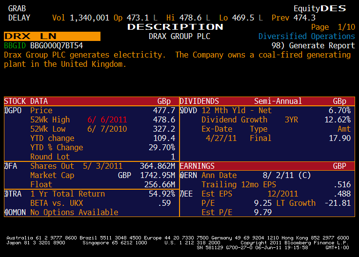Click the No Options Available text
This screenshot has height=257, width=359.
[74, 212]
